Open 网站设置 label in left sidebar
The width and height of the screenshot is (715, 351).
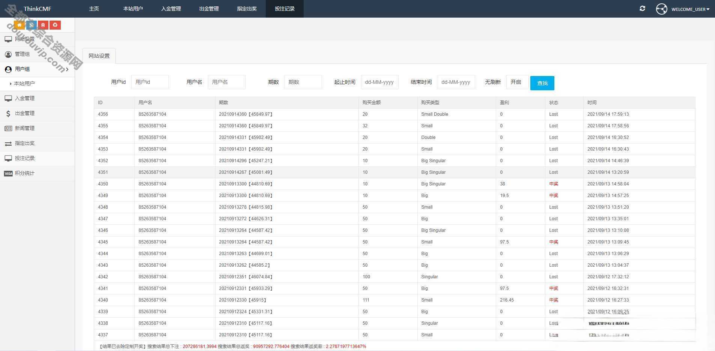tap(25, 39)
